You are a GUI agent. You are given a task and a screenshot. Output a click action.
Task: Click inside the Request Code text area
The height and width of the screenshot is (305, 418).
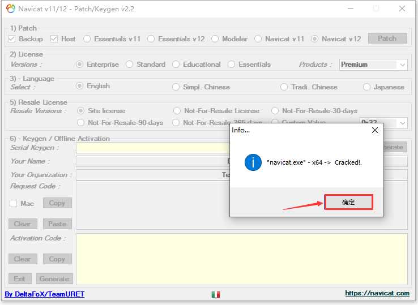click(153, 205)
